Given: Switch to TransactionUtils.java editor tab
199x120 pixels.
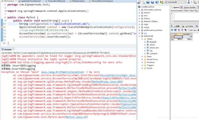Looking at the screenshot, I should pos(55,1).
